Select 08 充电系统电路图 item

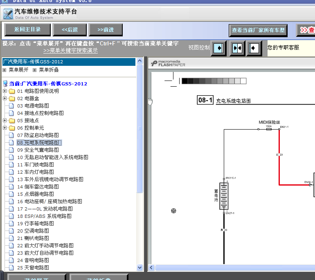[x=39, y=143]
